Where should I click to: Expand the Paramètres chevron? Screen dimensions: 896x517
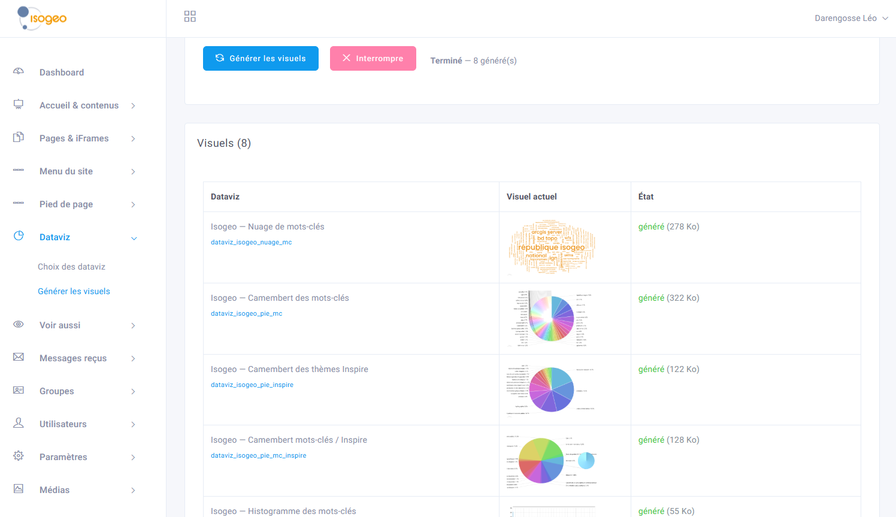click(133, 458)
